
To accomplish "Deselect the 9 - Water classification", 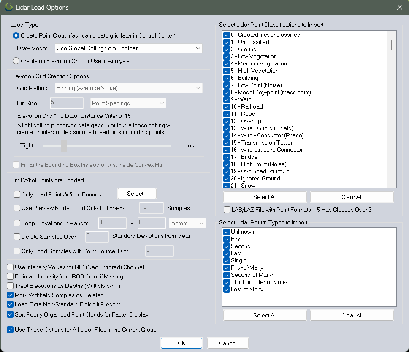I will (227, 100).
